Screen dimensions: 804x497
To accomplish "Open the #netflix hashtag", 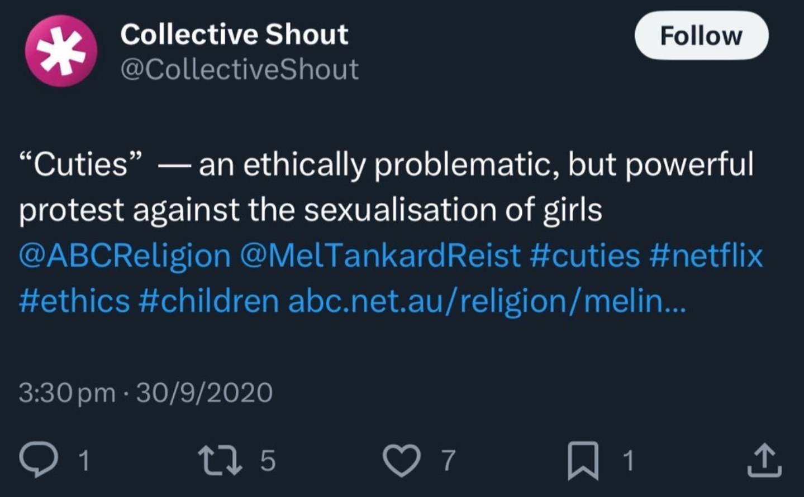I will click(706, 256).
